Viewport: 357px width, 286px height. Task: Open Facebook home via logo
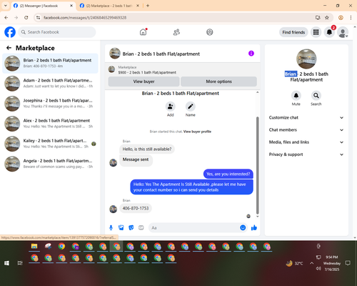[x=10, y=32]
